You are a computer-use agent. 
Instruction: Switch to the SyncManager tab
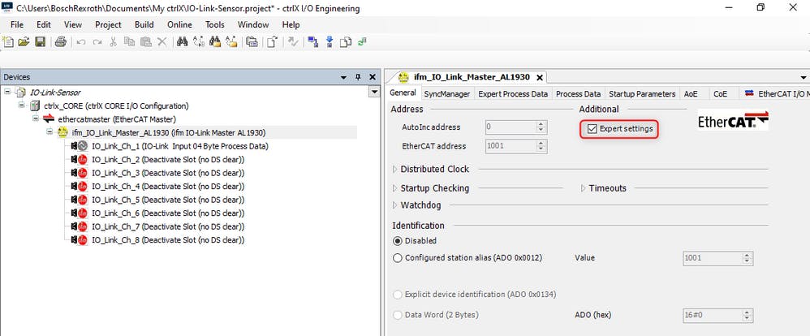(x=447, y=94)
